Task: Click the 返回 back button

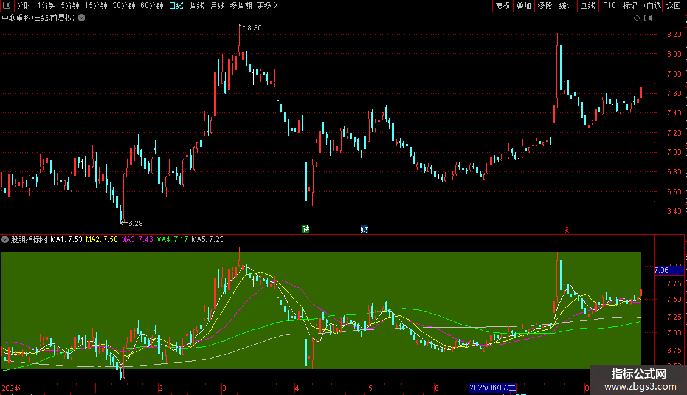Action: [674, 5]
